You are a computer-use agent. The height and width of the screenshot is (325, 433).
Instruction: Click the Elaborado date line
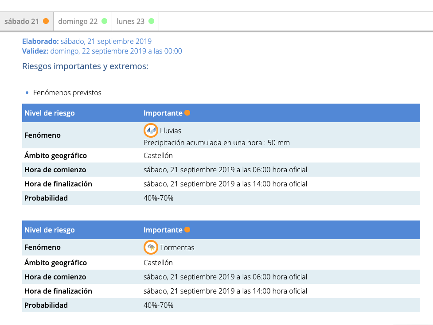coord(87,41)
